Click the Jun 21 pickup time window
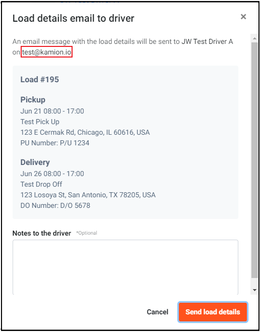261x332 pixels. 52,111
